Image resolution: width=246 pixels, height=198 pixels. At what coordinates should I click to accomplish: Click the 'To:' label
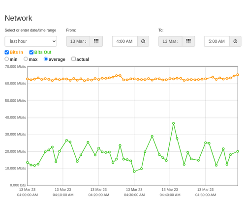161,30
